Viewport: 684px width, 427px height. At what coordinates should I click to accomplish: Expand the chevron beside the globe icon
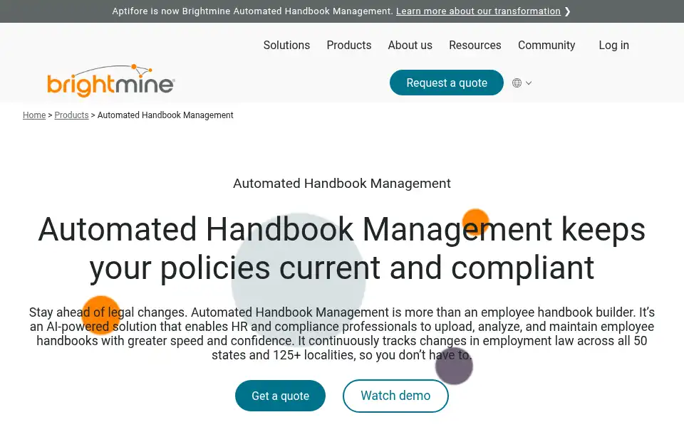click(529, 83)
